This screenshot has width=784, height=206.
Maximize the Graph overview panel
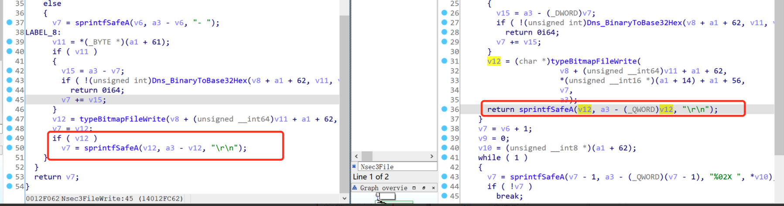coord(414,188)
